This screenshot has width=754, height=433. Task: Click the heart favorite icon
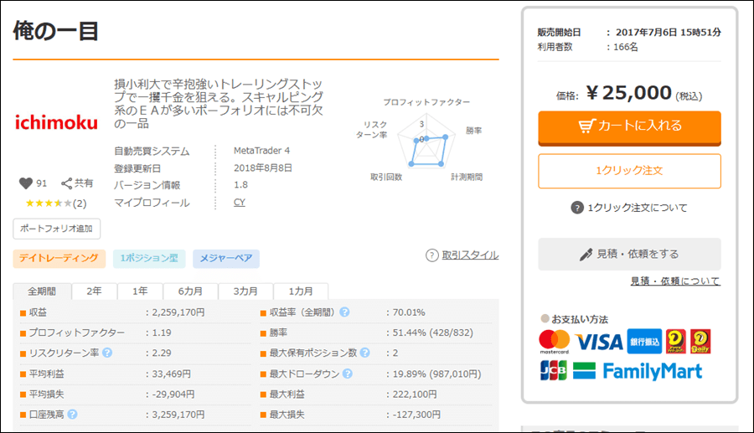25,183
